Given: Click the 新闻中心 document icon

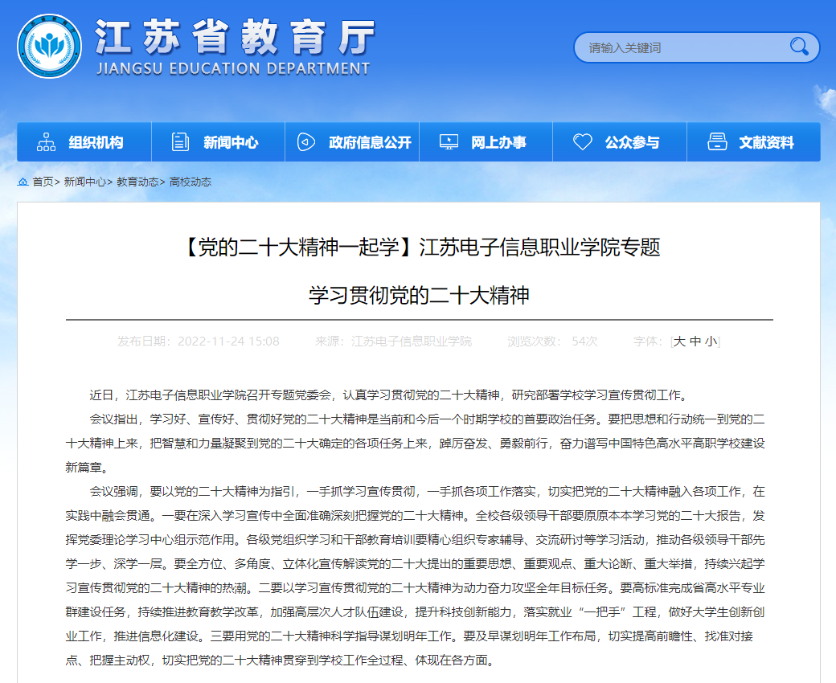Looking at the screenshot, I should 180,142.
